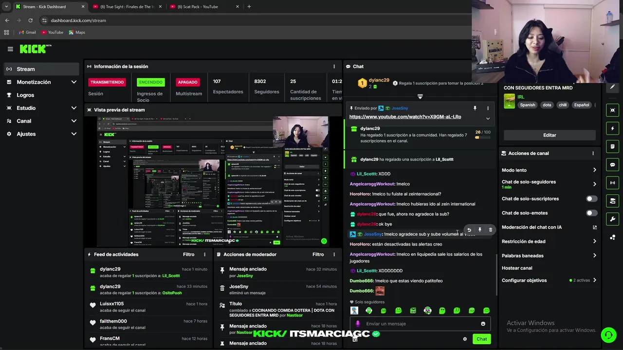This screenshot has height=350, width=623.
Task: Click the browser reload button
Action: coord(30,20)
